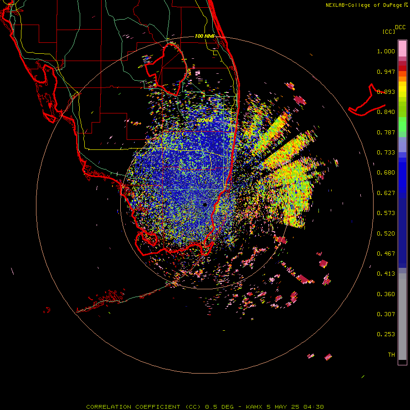Click the 100 NMI range ring label
This screenshot has width=410, height=410.
pos(205,36)
